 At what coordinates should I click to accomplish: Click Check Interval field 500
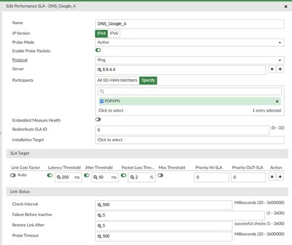coord(164,205)
